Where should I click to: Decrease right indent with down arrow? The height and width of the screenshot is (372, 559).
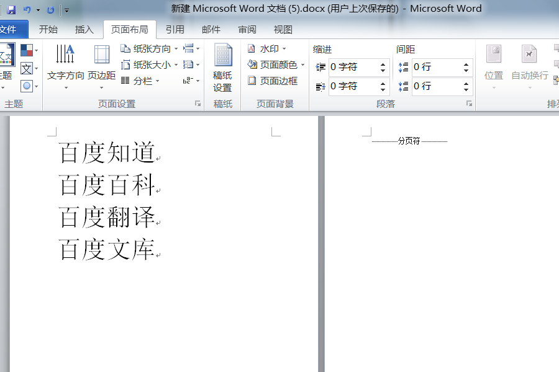click(x=383, y=89)
